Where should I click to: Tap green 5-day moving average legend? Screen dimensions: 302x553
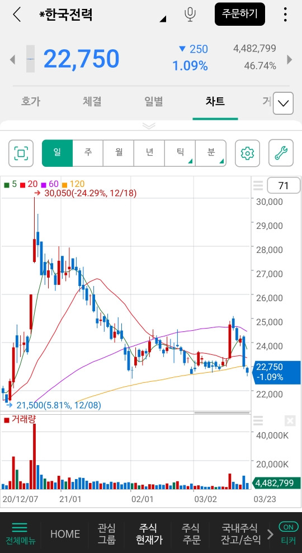[10, 184]
